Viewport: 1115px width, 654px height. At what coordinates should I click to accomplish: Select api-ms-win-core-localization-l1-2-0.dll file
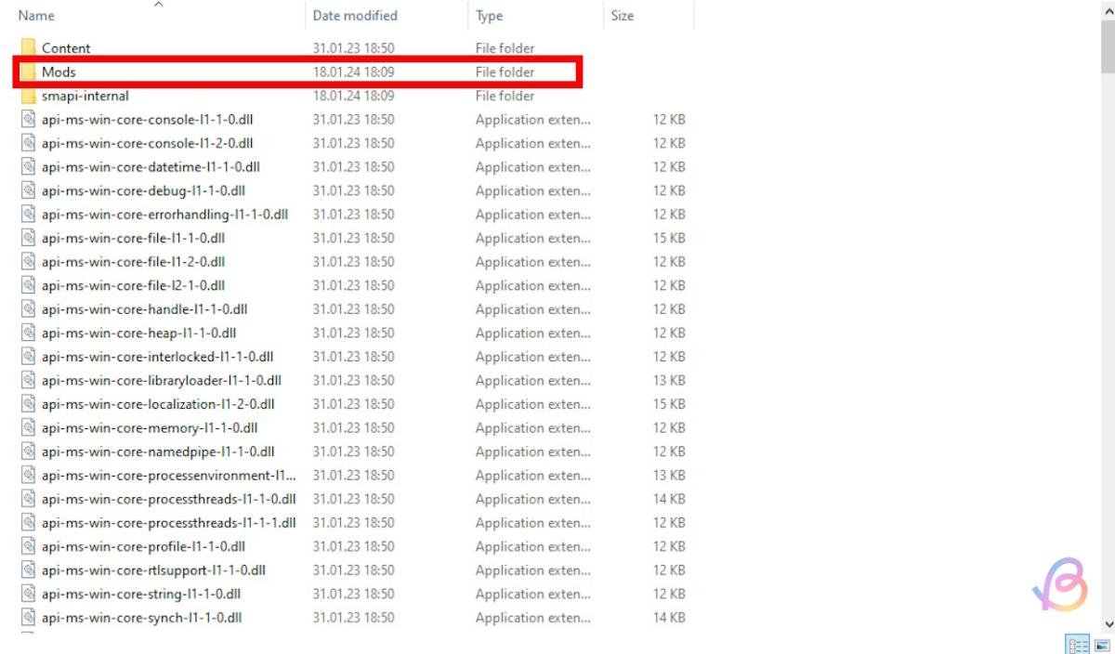pos(158,404)
